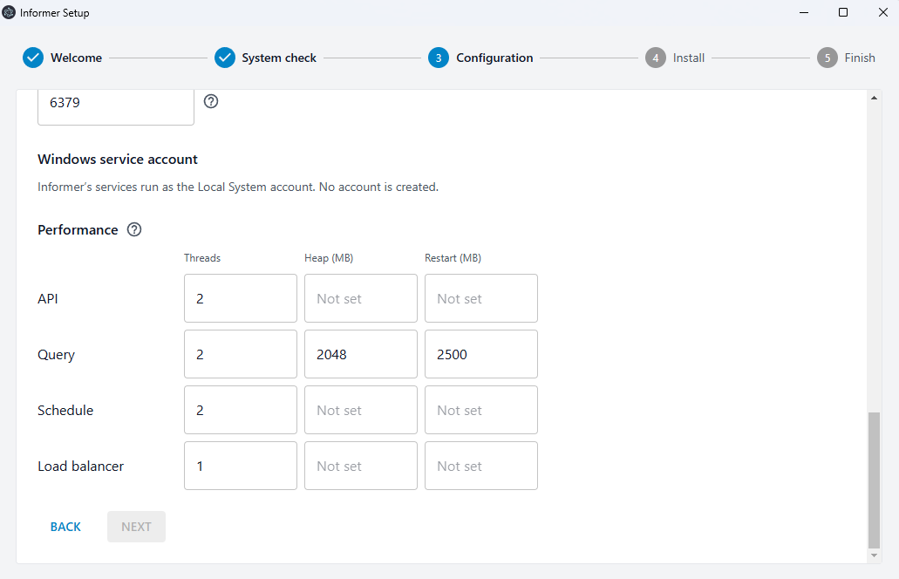The image size is (899, 579).
Task: Click the Performance section heading
Action: tap(78, 230)
